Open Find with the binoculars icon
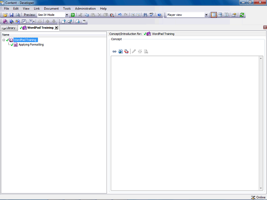 click(145, 15)
